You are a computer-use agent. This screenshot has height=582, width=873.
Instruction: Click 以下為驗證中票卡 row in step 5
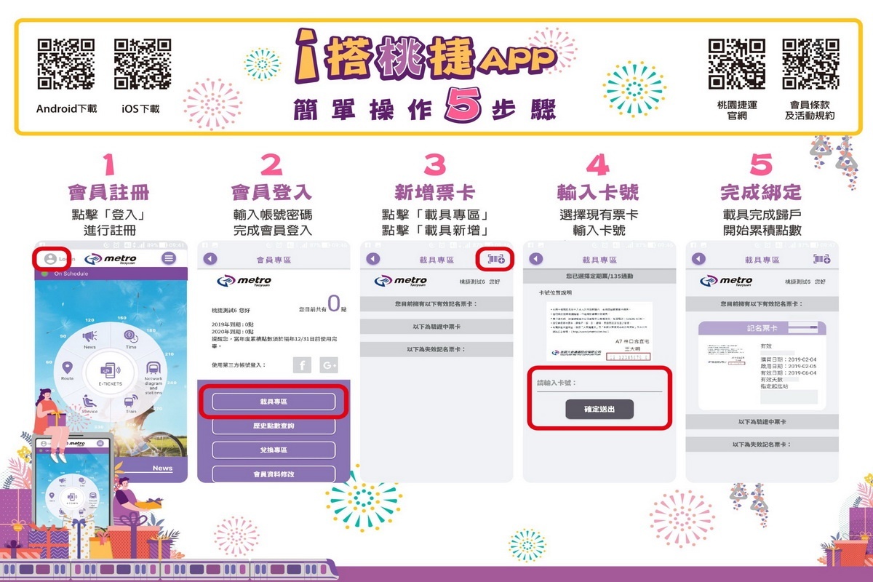762,422
